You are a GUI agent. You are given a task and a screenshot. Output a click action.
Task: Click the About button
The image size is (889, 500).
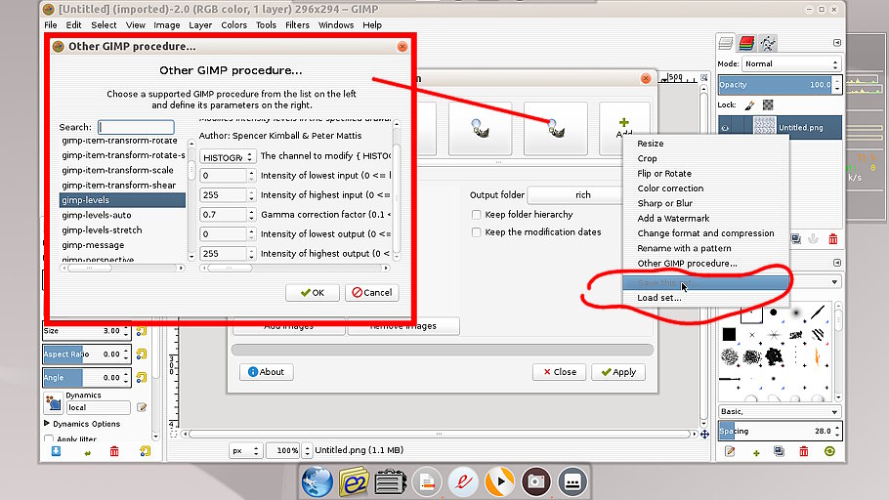pos(266,372)
